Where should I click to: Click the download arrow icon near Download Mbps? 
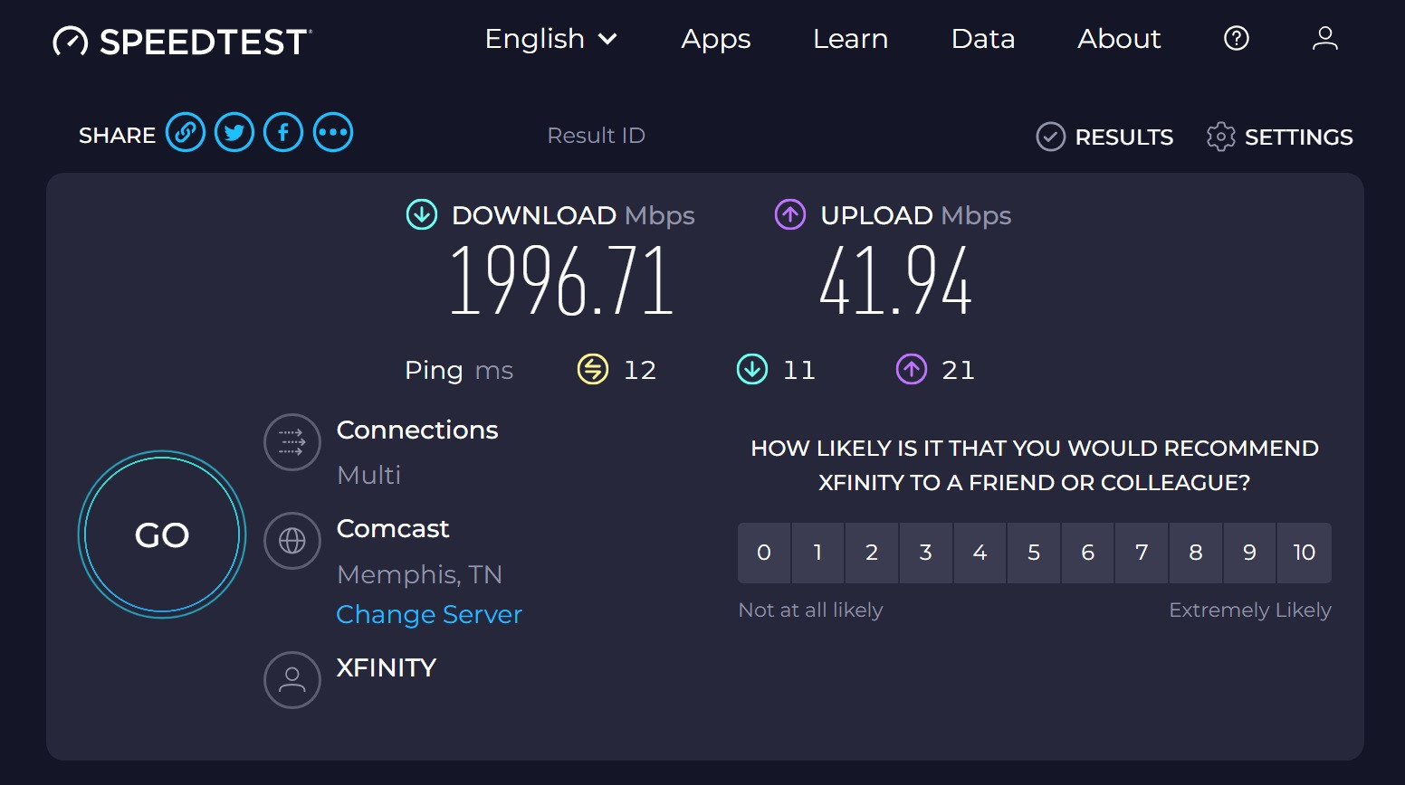(x=422, y=215)
